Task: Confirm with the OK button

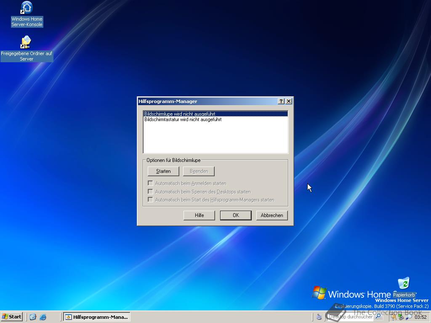Action: pyautogui.click(x=236, y=215)
